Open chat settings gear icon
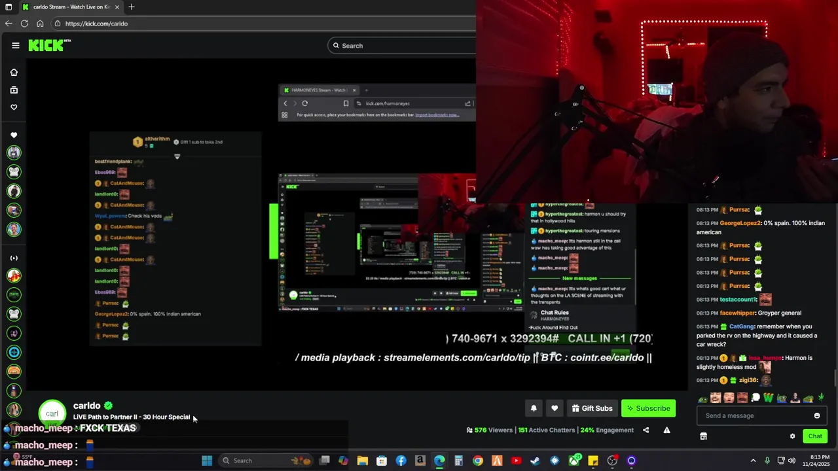This screenshot has width=838, height=471. (792, 436)
